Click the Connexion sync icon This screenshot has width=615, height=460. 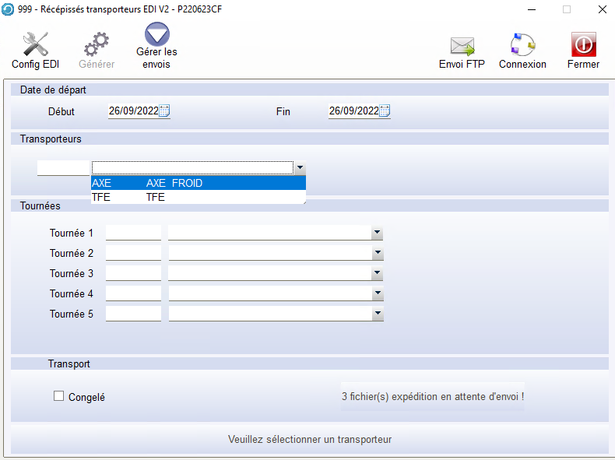[522, 44]
